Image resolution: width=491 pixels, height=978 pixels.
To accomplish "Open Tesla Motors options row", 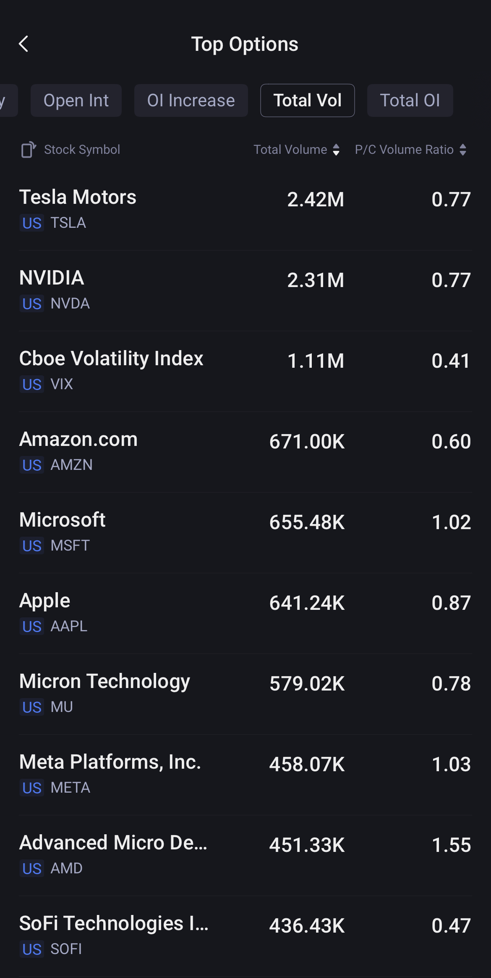I will point(245,209).
